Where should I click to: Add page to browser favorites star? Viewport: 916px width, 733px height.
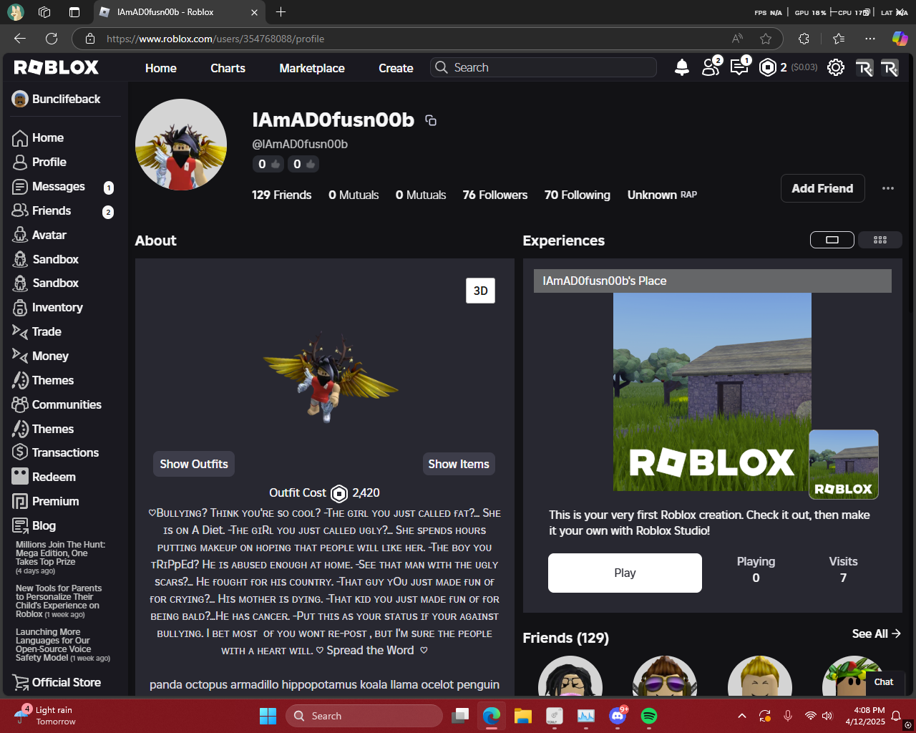click(x=766, y=39)
